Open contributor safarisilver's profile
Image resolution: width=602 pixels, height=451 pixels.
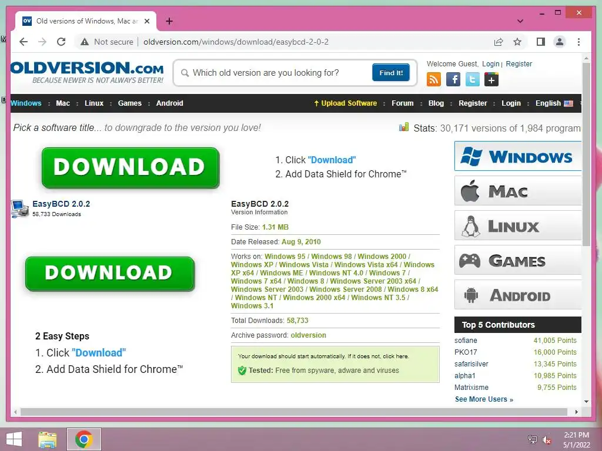tap(471, 364)
